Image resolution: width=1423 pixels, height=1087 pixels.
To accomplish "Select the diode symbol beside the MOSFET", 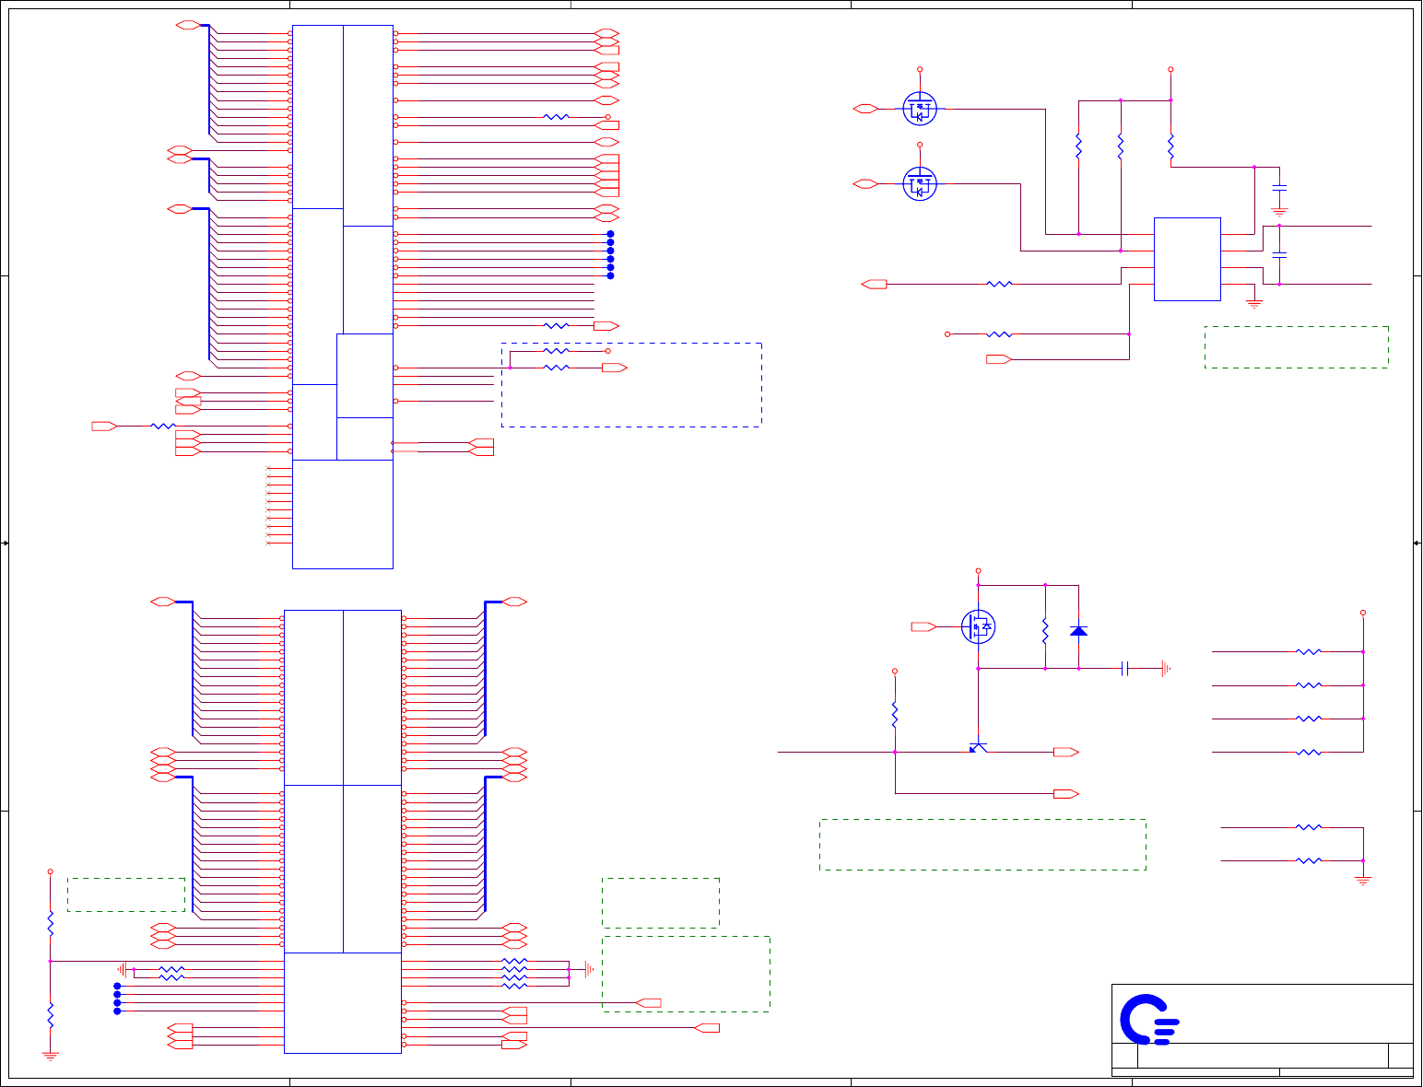I will (x=1078, y=631).
